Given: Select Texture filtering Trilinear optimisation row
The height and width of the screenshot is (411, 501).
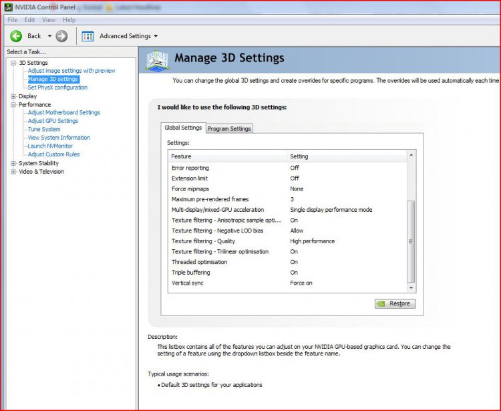Looking at the screenshot, I should tap(287, 251).
